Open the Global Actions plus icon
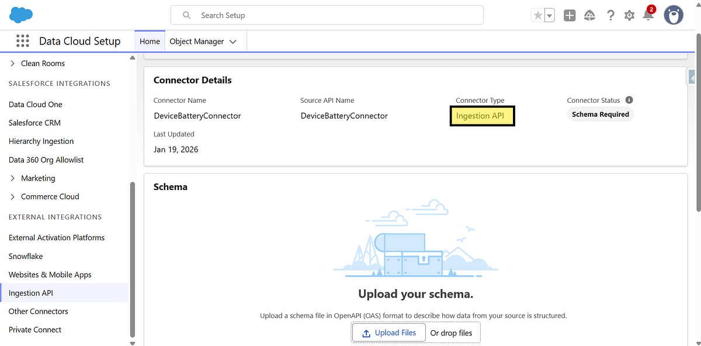This screenshot has height=346, width=701. pyautogui.click(x=570, y=16)
